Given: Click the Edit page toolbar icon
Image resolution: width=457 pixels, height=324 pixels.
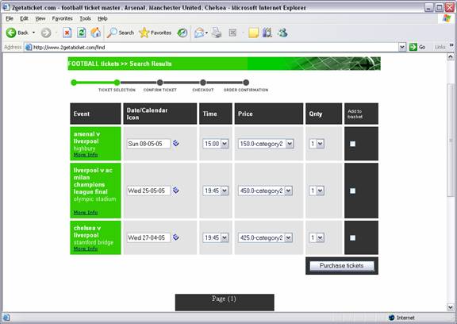Looking at the screenshot, I should point(232,33).
